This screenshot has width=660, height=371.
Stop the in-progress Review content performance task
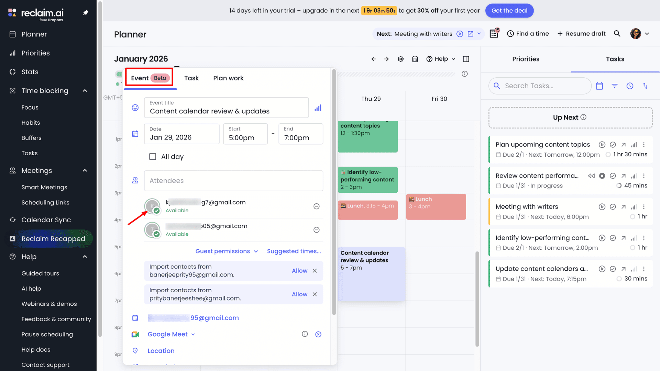point(602,176)
